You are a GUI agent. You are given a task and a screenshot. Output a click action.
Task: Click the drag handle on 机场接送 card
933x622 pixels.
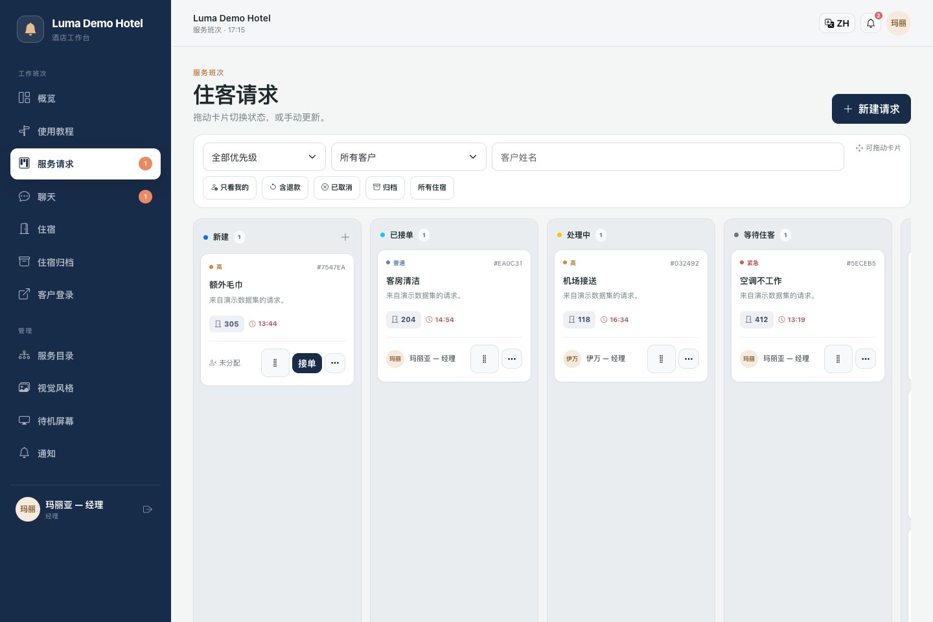662,359
